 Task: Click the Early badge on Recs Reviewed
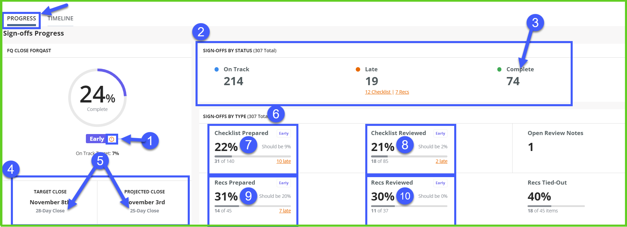tap(440, 183)
